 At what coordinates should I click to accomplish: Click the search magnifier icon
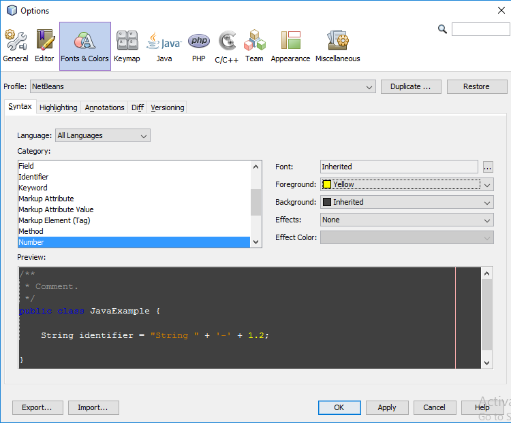442,29
